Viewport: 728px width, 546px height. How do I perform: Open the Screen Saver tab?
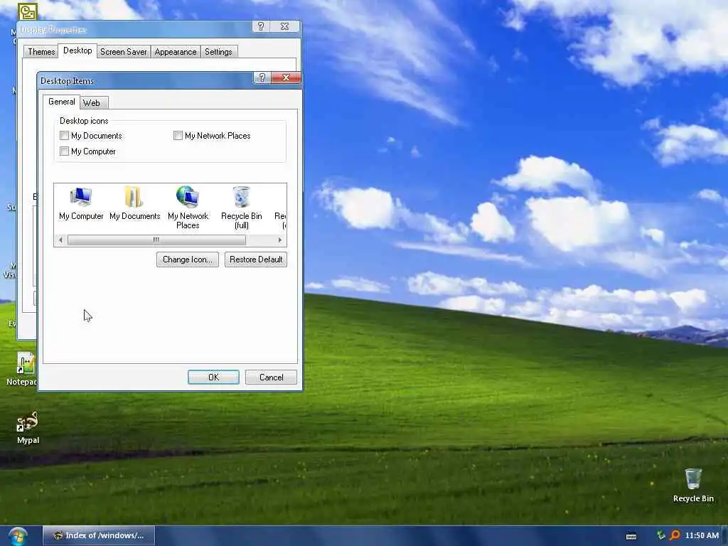[124, 51]
